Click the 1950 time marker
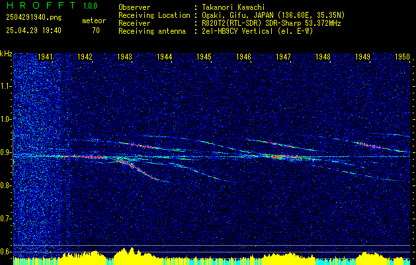416x265 pixels. point(402,56)
